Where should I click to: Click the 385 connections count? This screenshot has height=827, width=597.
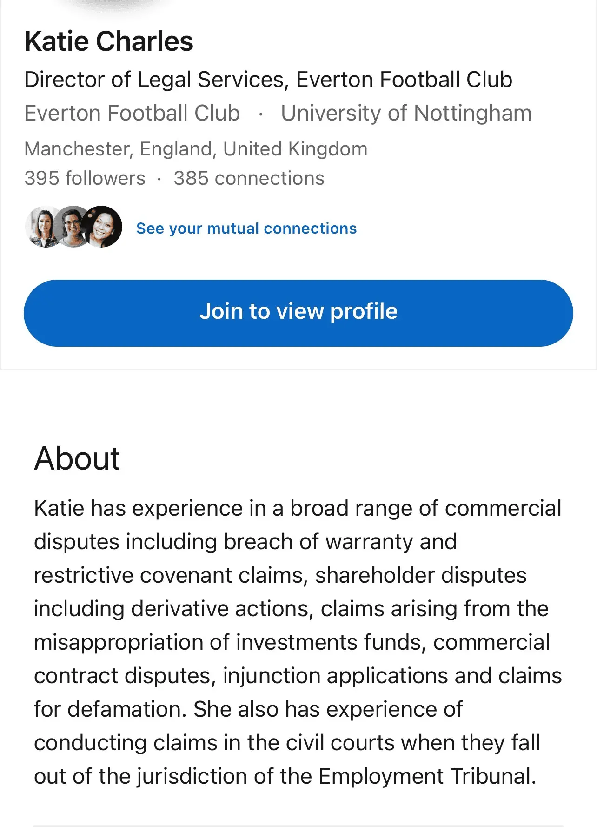[x=249, y=178]
